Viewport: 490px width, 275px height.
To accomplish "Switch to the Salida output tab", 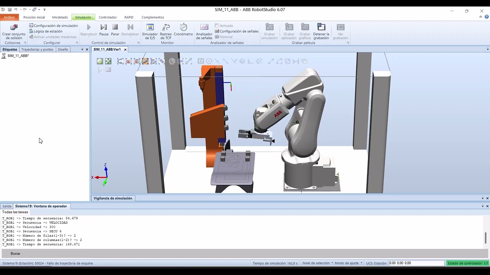I will 7,206.
